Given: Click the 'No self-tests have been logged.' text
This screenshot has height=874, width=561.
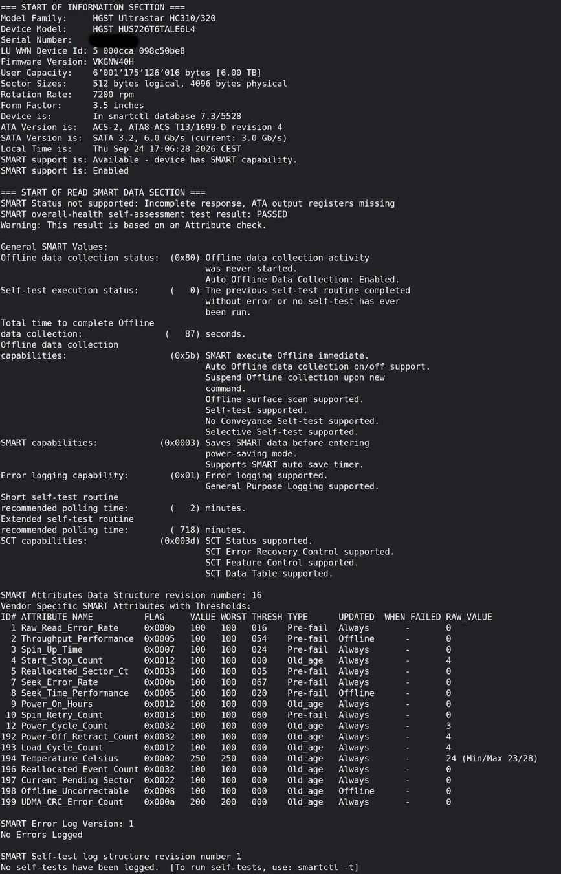Looking at the screenshot, I should pos(80,867).
